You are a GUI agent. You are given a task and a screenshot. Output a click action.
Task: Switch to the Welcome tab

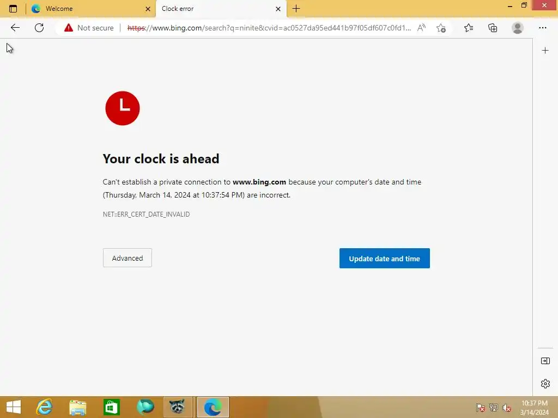91,9
